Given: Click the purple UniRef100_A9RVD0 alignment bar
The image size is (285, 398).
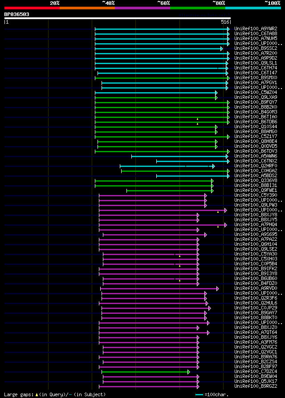Looking at the screenshot, I should pyautogui.click(x=159, y=288).
